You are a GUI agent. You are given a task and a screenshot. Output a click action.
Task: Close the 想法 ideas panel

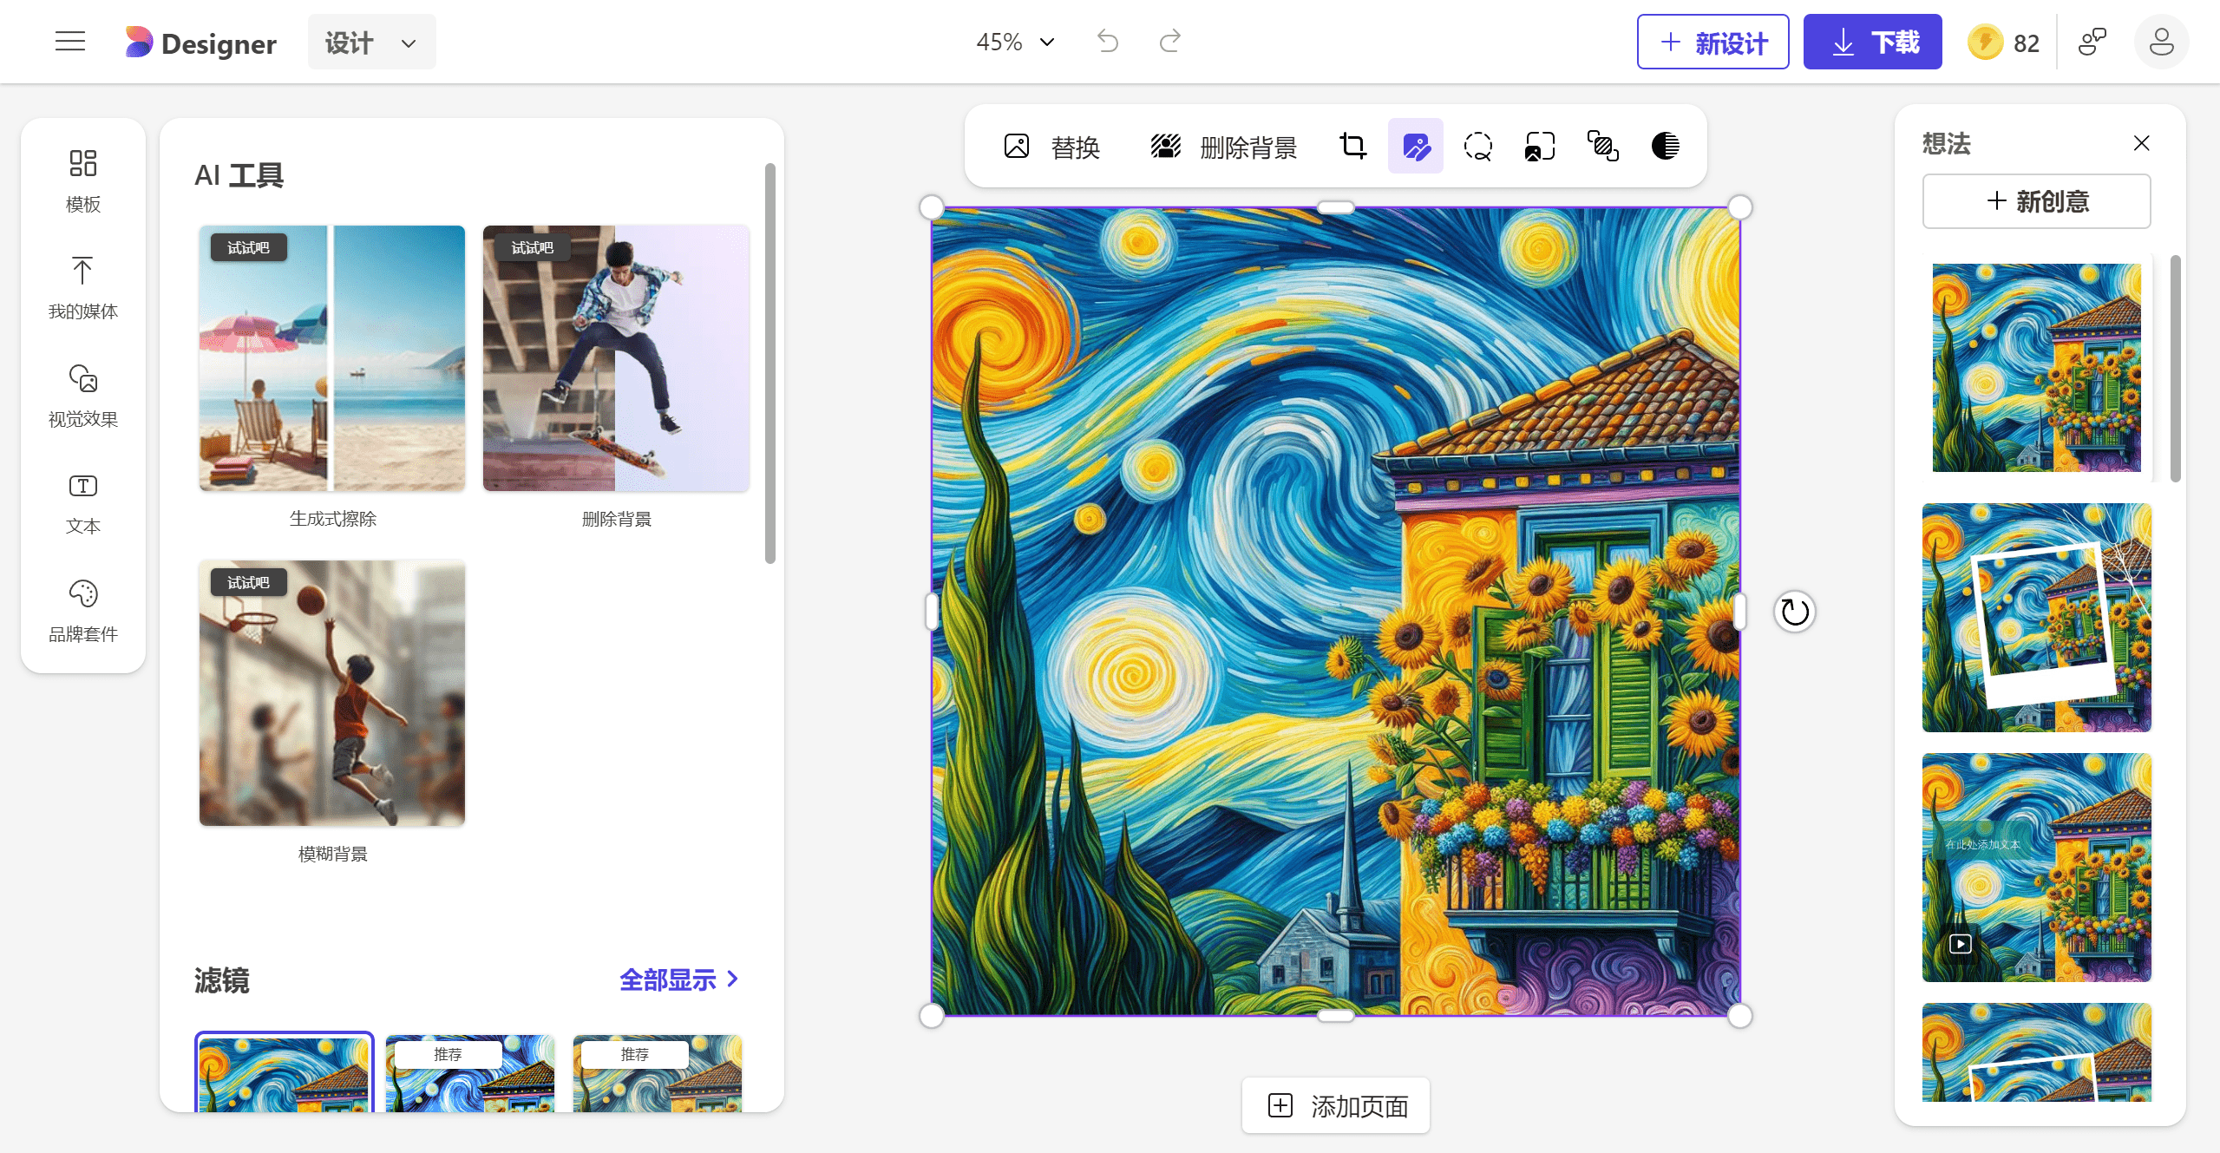pos(2141,143)
